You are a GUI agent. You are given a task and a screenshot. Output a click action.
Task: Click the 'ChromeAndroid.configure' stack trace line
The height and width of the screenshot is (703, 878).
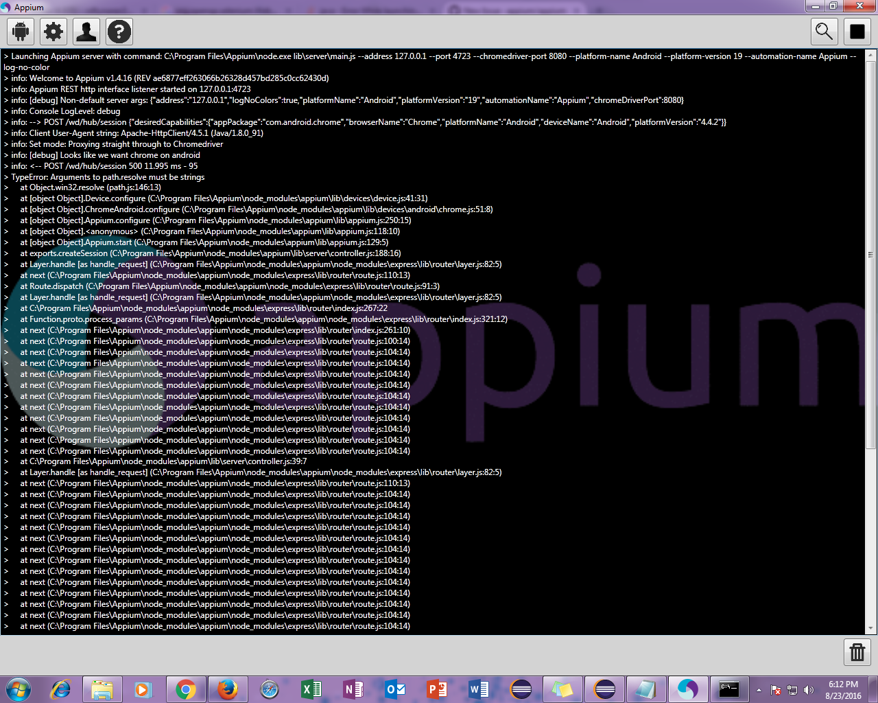(x=248, y=209)
